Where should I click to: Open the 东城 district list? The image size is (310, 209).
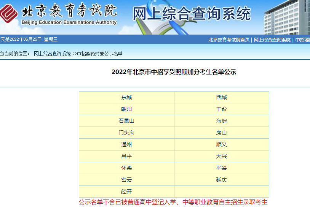tap(126, 97)
